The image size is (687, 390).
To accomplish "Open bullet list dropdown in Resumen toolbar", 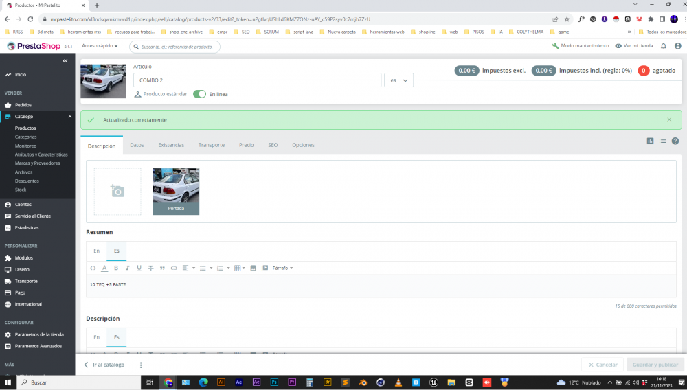I will pos(206,268).
